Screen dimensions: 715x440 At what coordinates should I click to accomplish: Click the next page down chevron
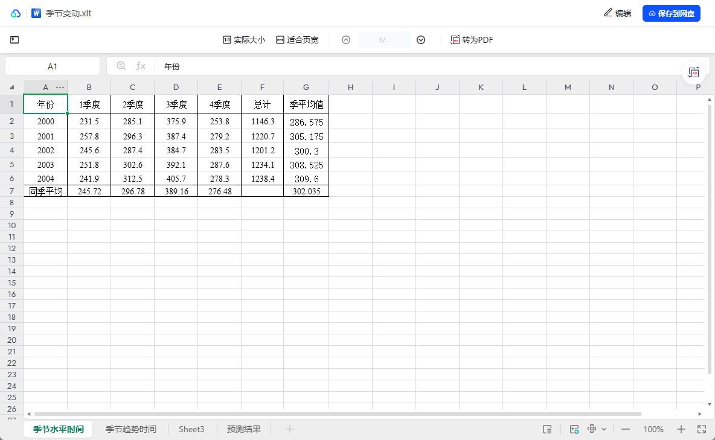[x=420, y=40]
